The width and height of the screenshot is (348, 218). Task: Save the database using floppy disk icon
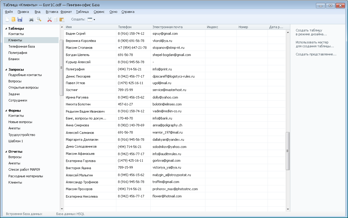[20, 19]
